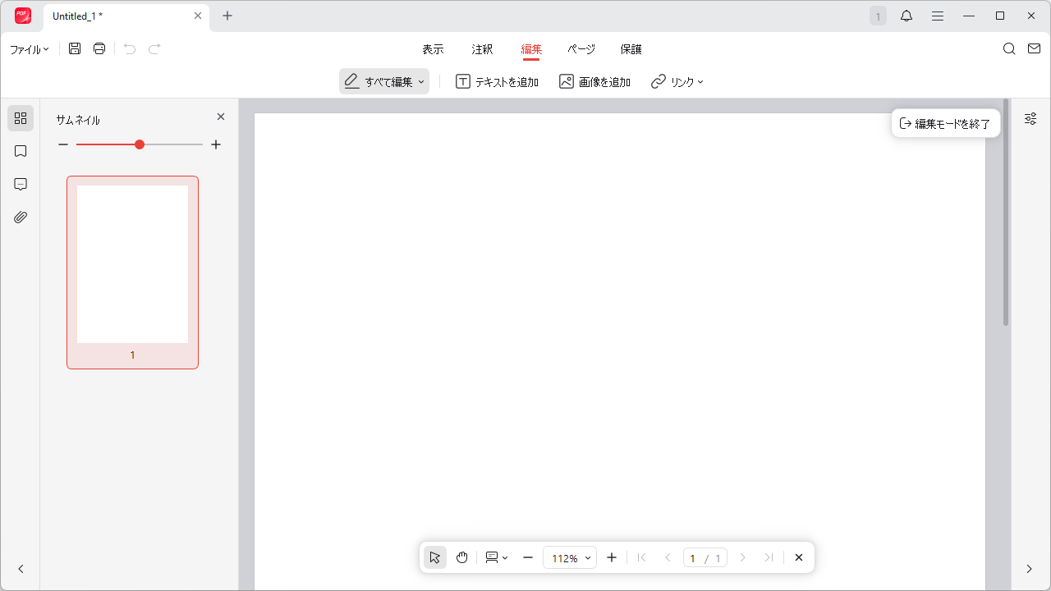Click 編集モードを終了 to exit edit mode

[x=945, y=124]
